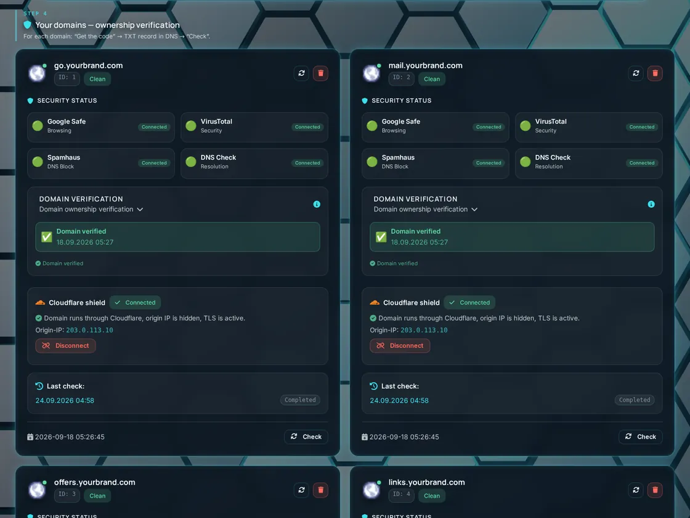Open DNS Check Resolution status for go.yourbrand.com

254,163
